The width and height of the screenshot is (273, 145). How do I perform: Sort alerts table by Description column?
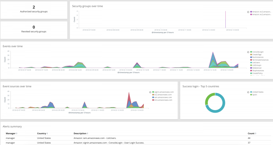tap(87, 133)
